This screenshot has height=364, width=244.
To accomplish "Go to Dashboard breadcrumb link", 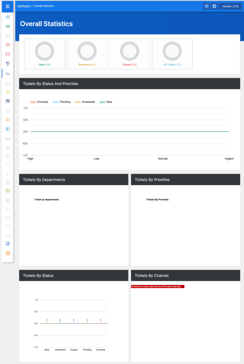I will click(23, 6).
